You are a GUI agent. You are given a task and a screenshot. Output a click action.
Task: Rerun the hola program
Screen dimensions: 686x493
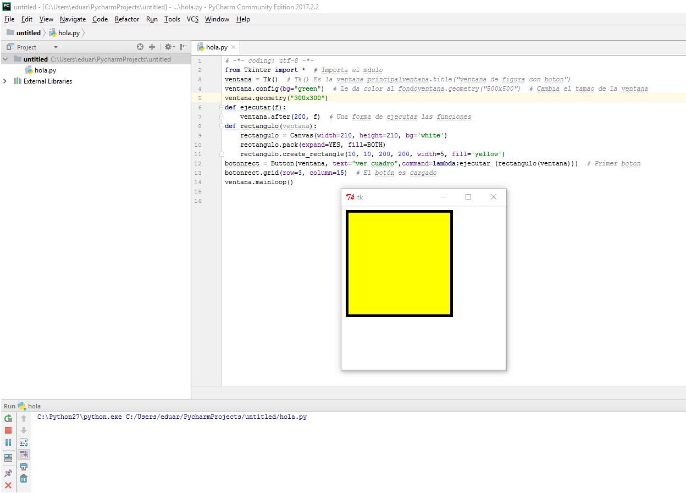point(8,418)
